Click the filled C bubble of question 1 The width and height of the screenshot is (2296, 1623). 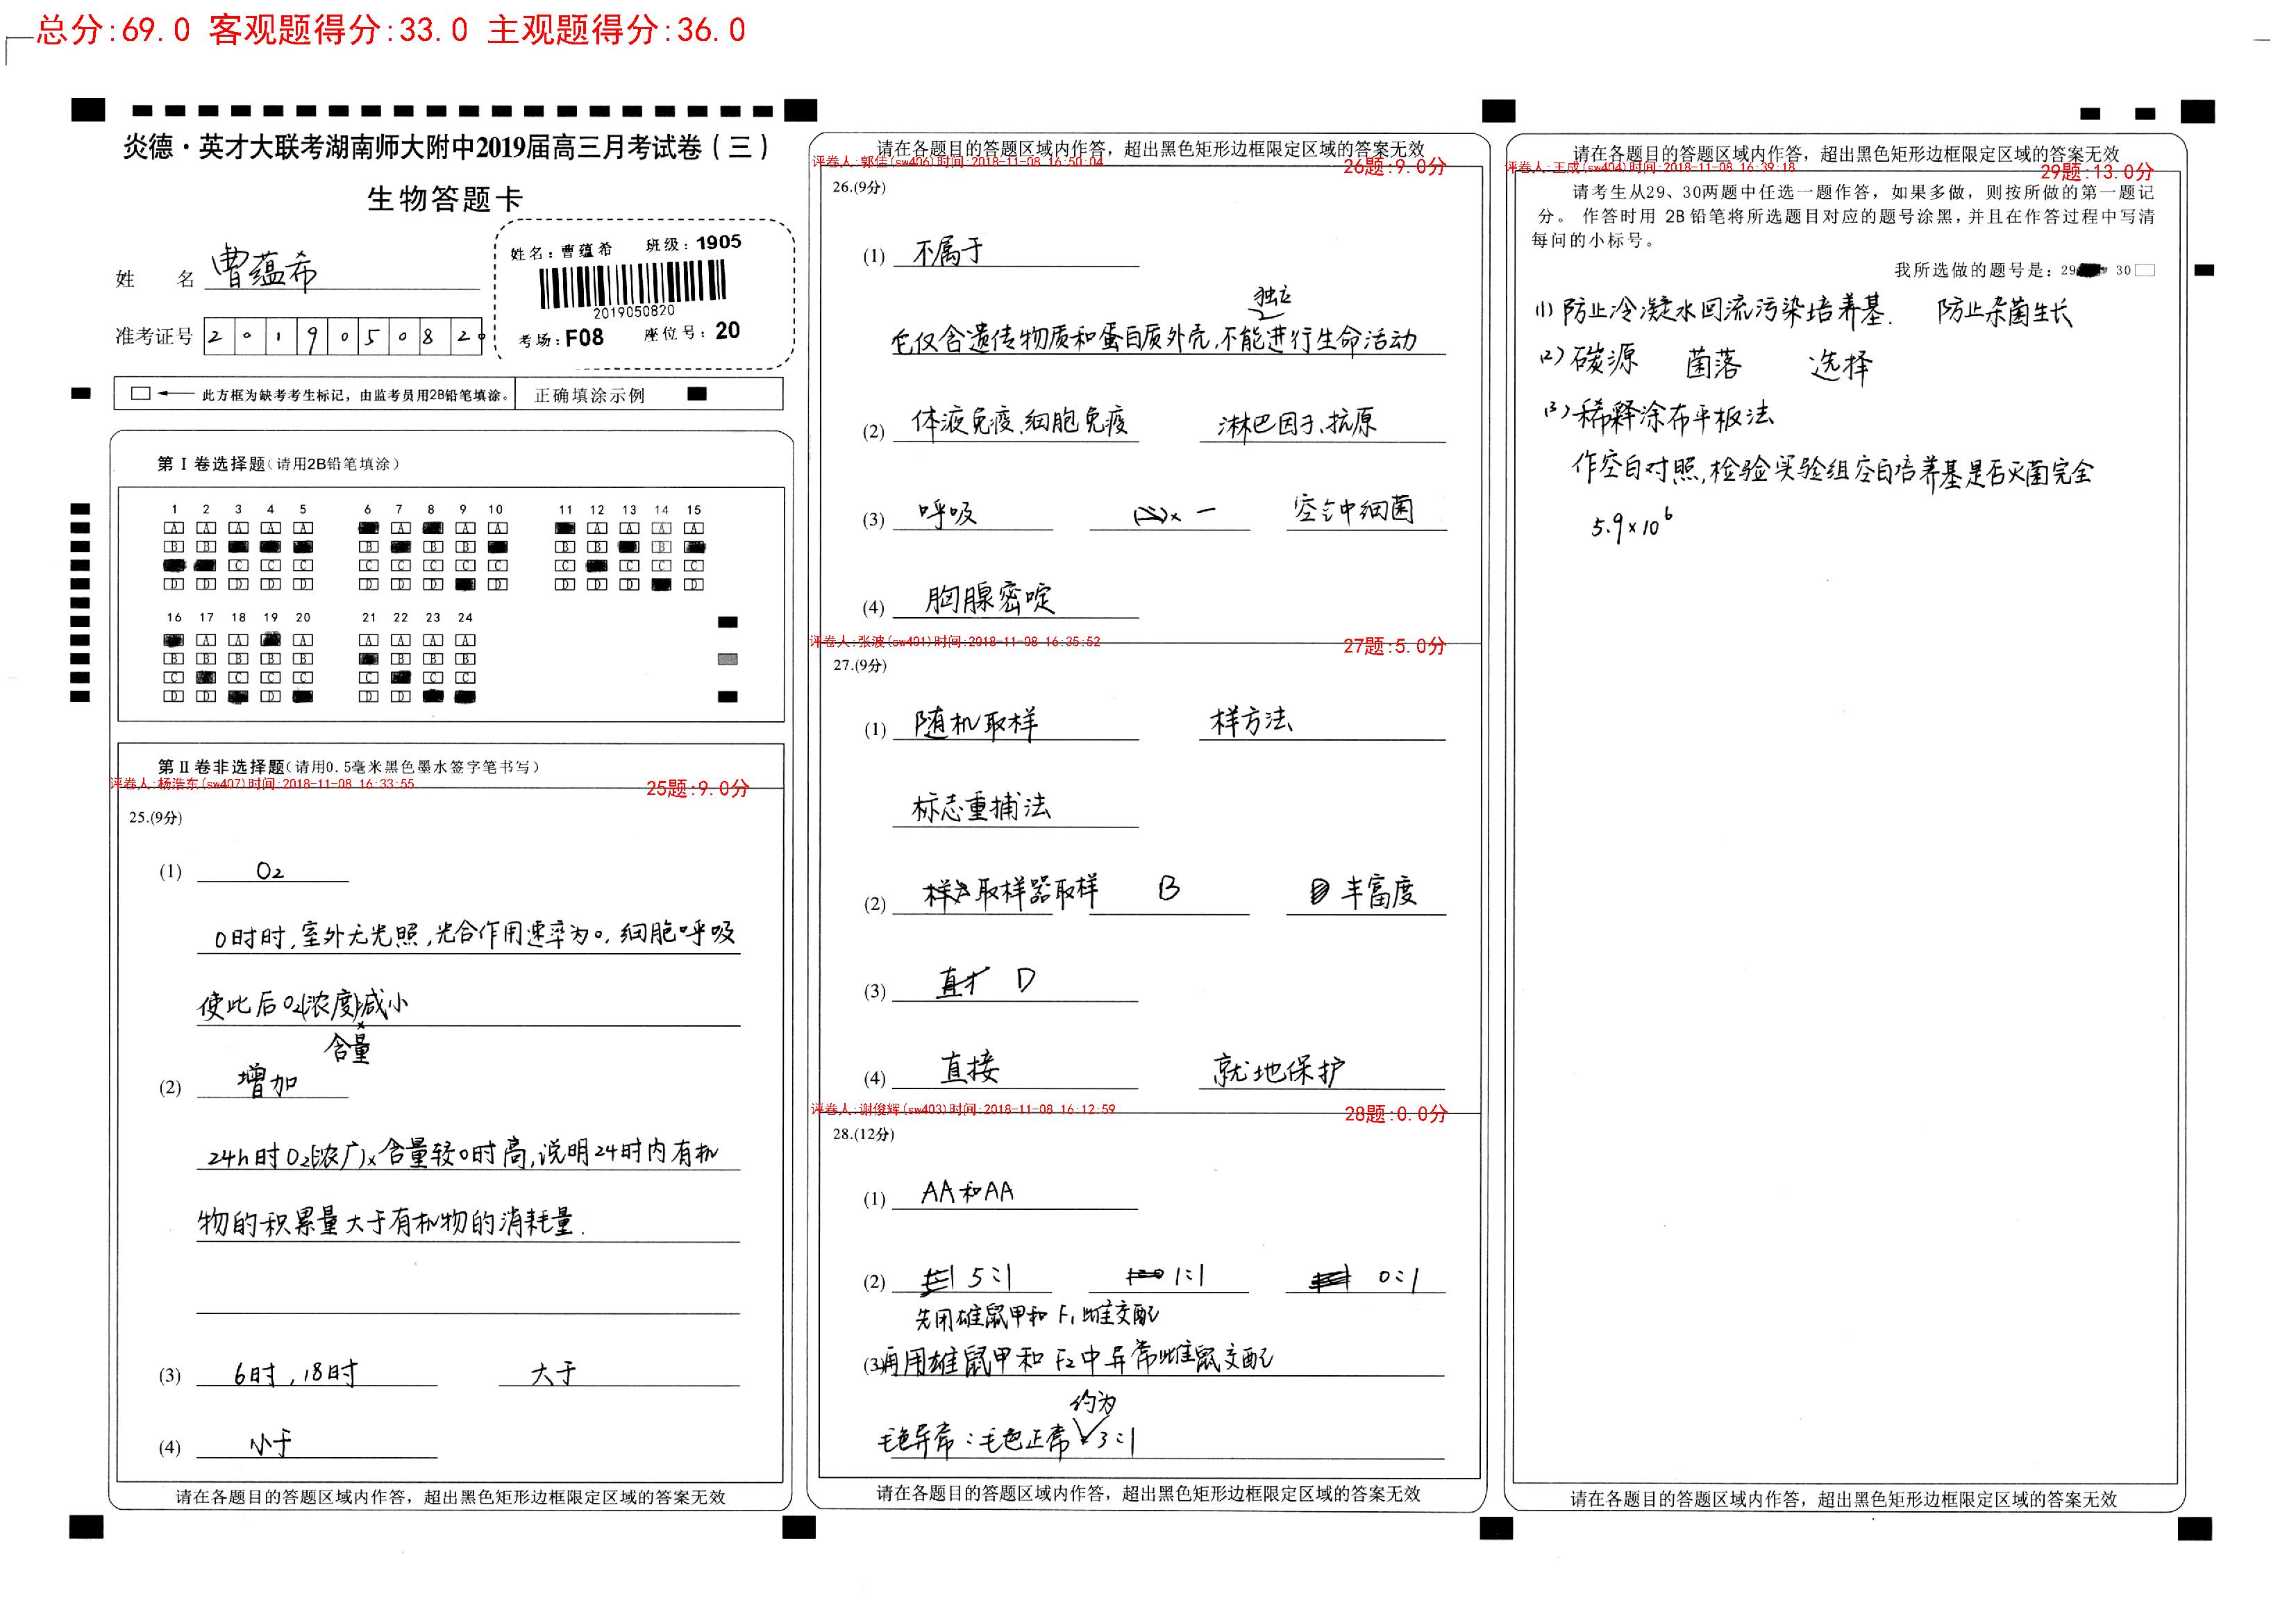click(174, 566)
